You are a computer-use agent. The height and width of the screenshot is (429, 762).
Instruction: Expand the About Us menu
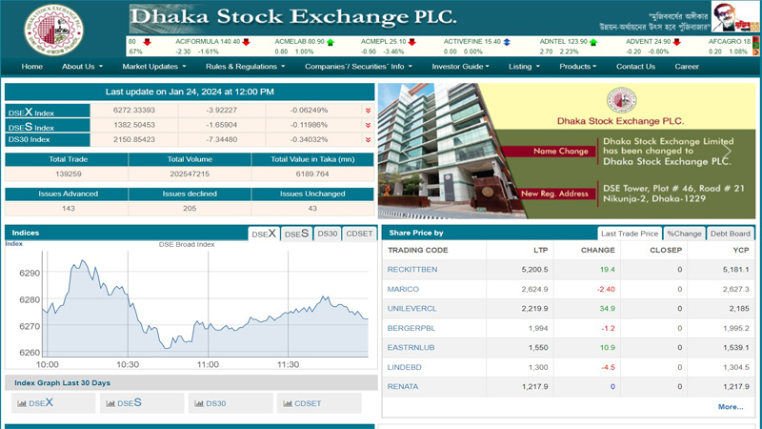82,67
